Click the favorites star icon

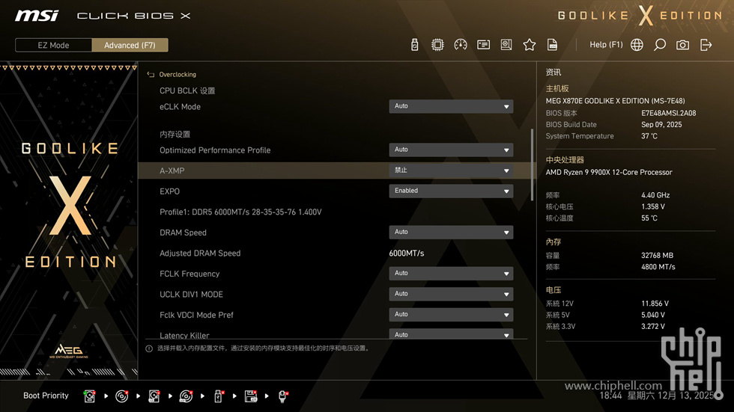click(530, 45)
